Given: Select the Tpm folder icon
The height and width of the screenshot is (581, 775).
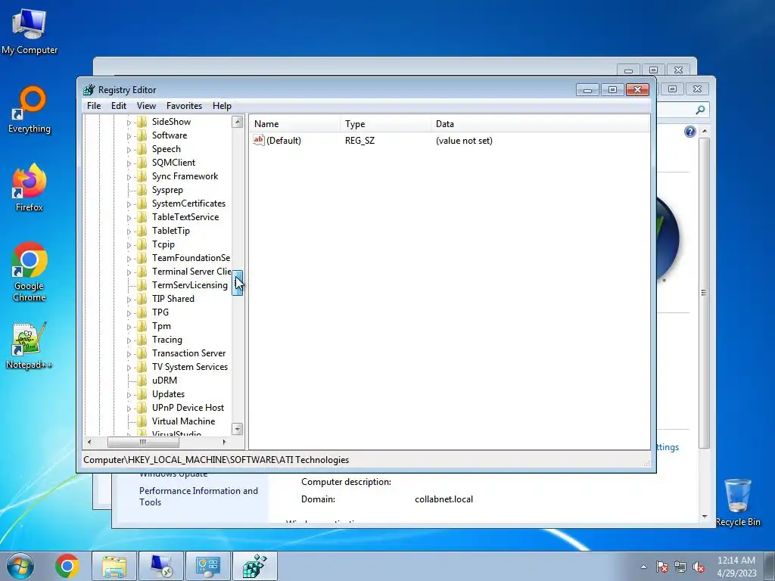Looking at the screenshot, I should click(142, 326).
